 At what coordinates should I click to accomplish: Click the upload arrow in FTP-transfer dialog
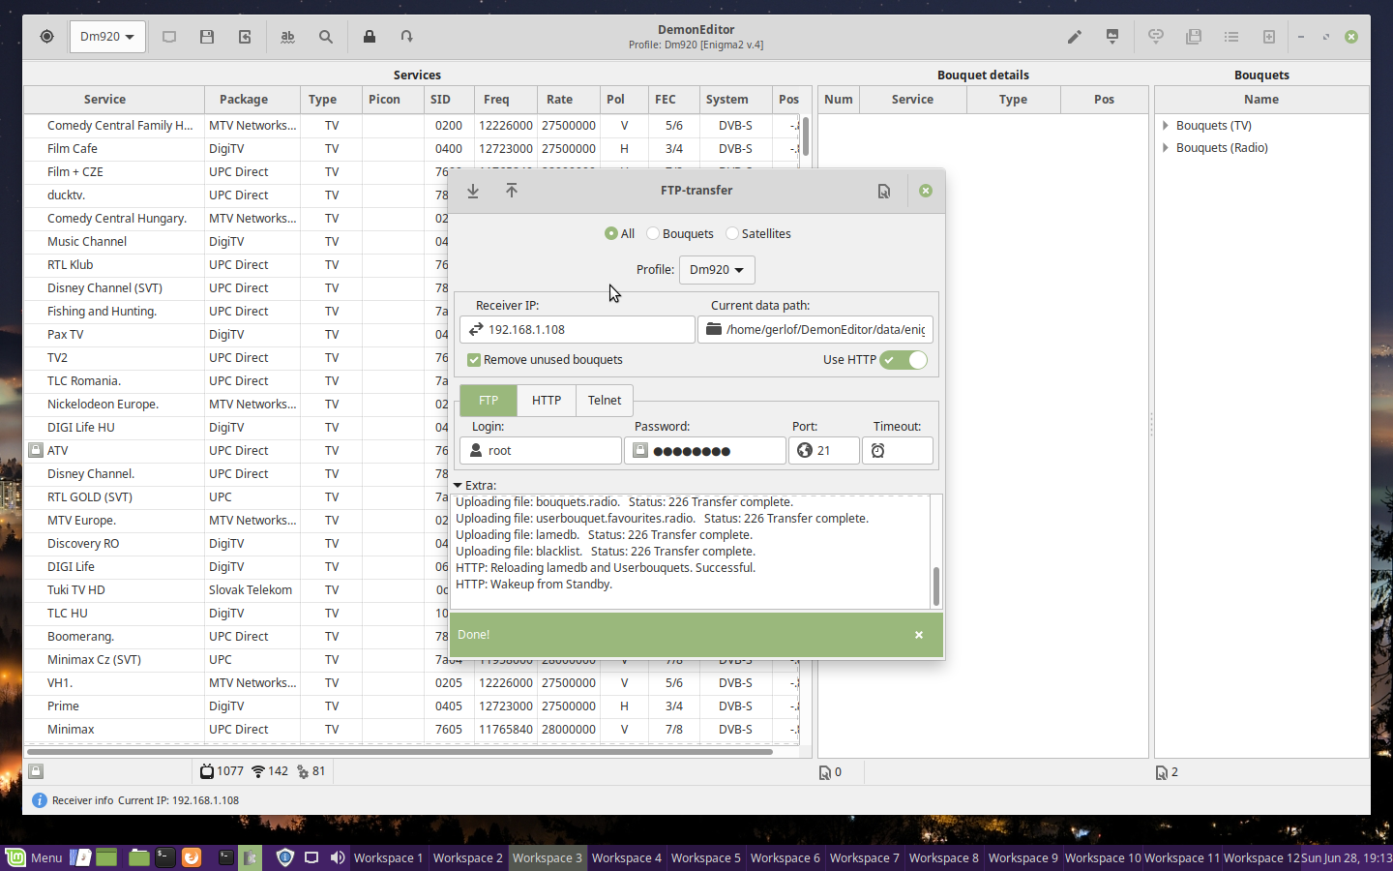pyautogui.click(x=512, y=191)
